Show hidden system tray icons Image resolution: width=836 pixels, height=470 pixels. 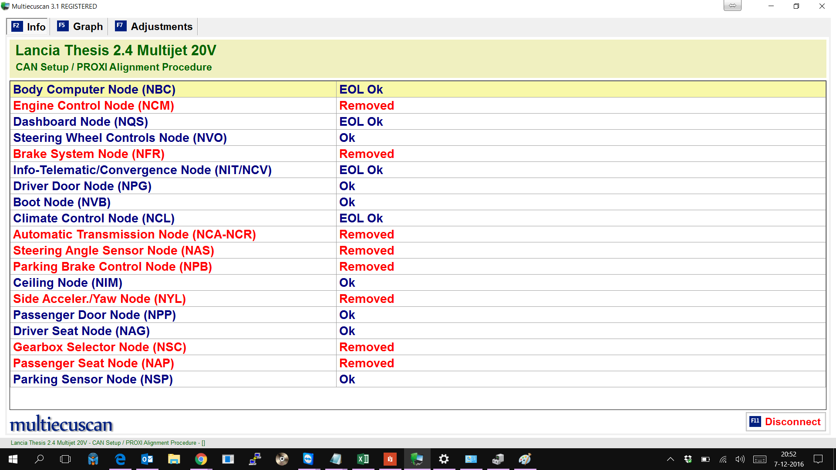[x=670, y=459]
